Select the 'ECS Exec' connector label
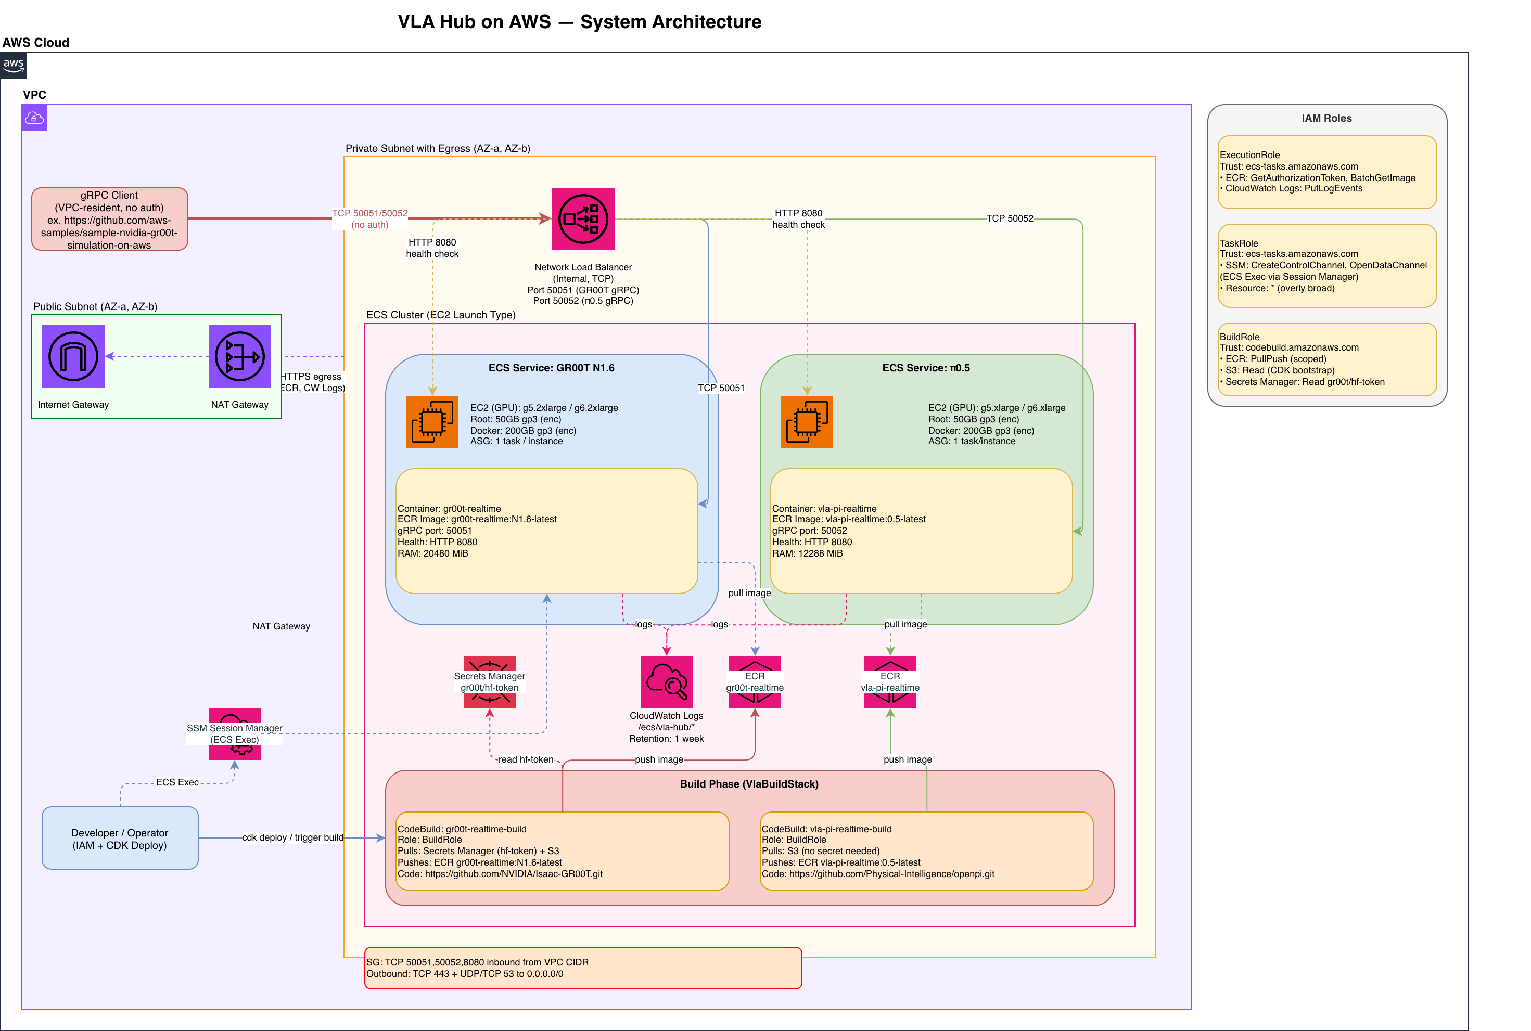This screenshot has height=1031, width=1531. pyautogui.click(x=177, y=782)
